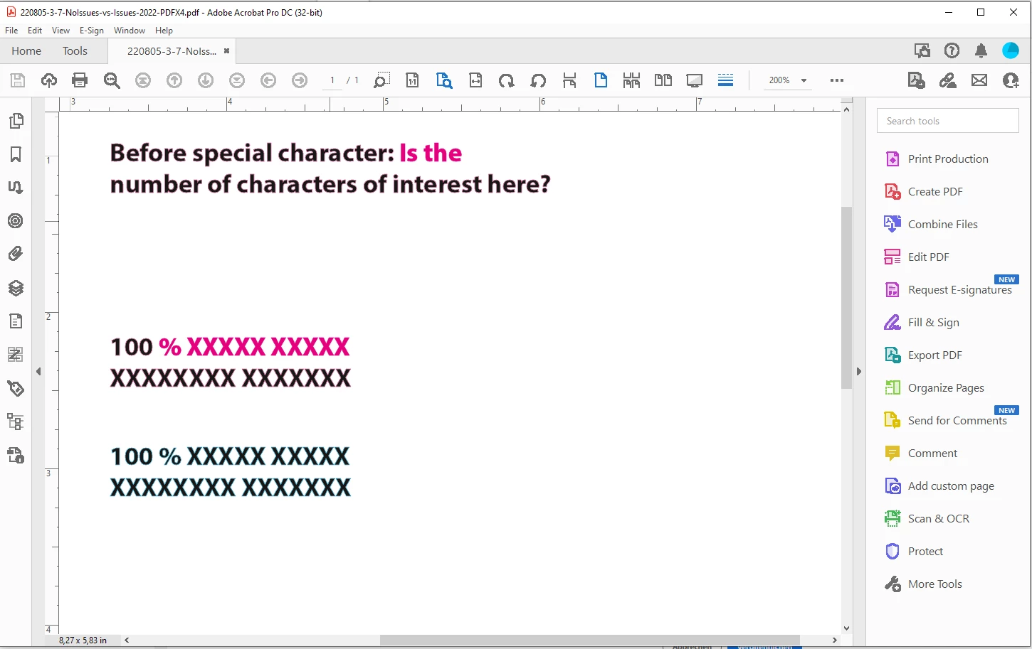
Task: Open the Page Thumbnails panel
Action: point(16,121)
